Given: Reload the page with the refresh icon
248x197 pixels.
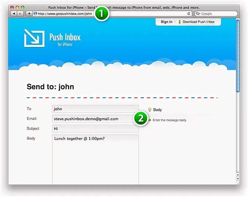Looking at the screenshot, I should 189,14.
